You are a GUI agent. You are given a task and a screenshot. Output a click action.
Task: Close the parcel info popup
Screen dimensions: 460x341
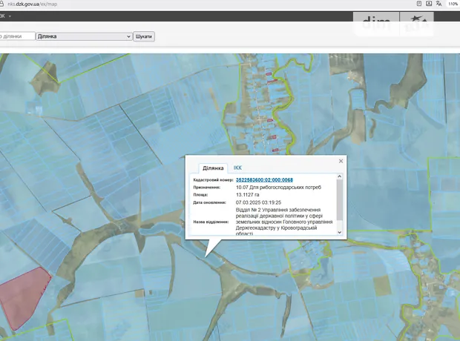[x=341, y=161]
